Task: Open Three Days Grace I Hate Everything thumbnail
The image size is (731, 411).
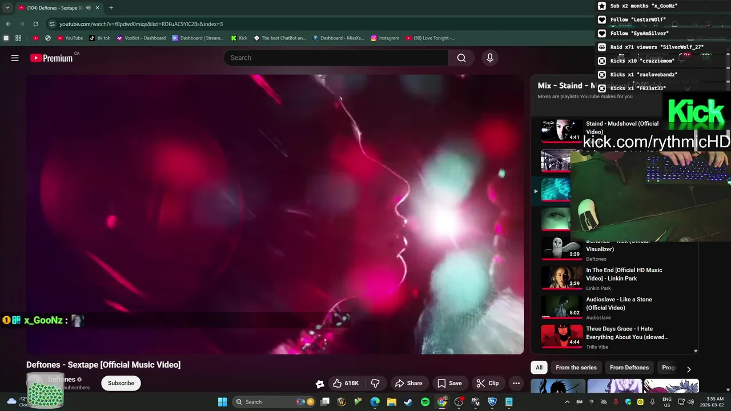Action: click(561, 336)
